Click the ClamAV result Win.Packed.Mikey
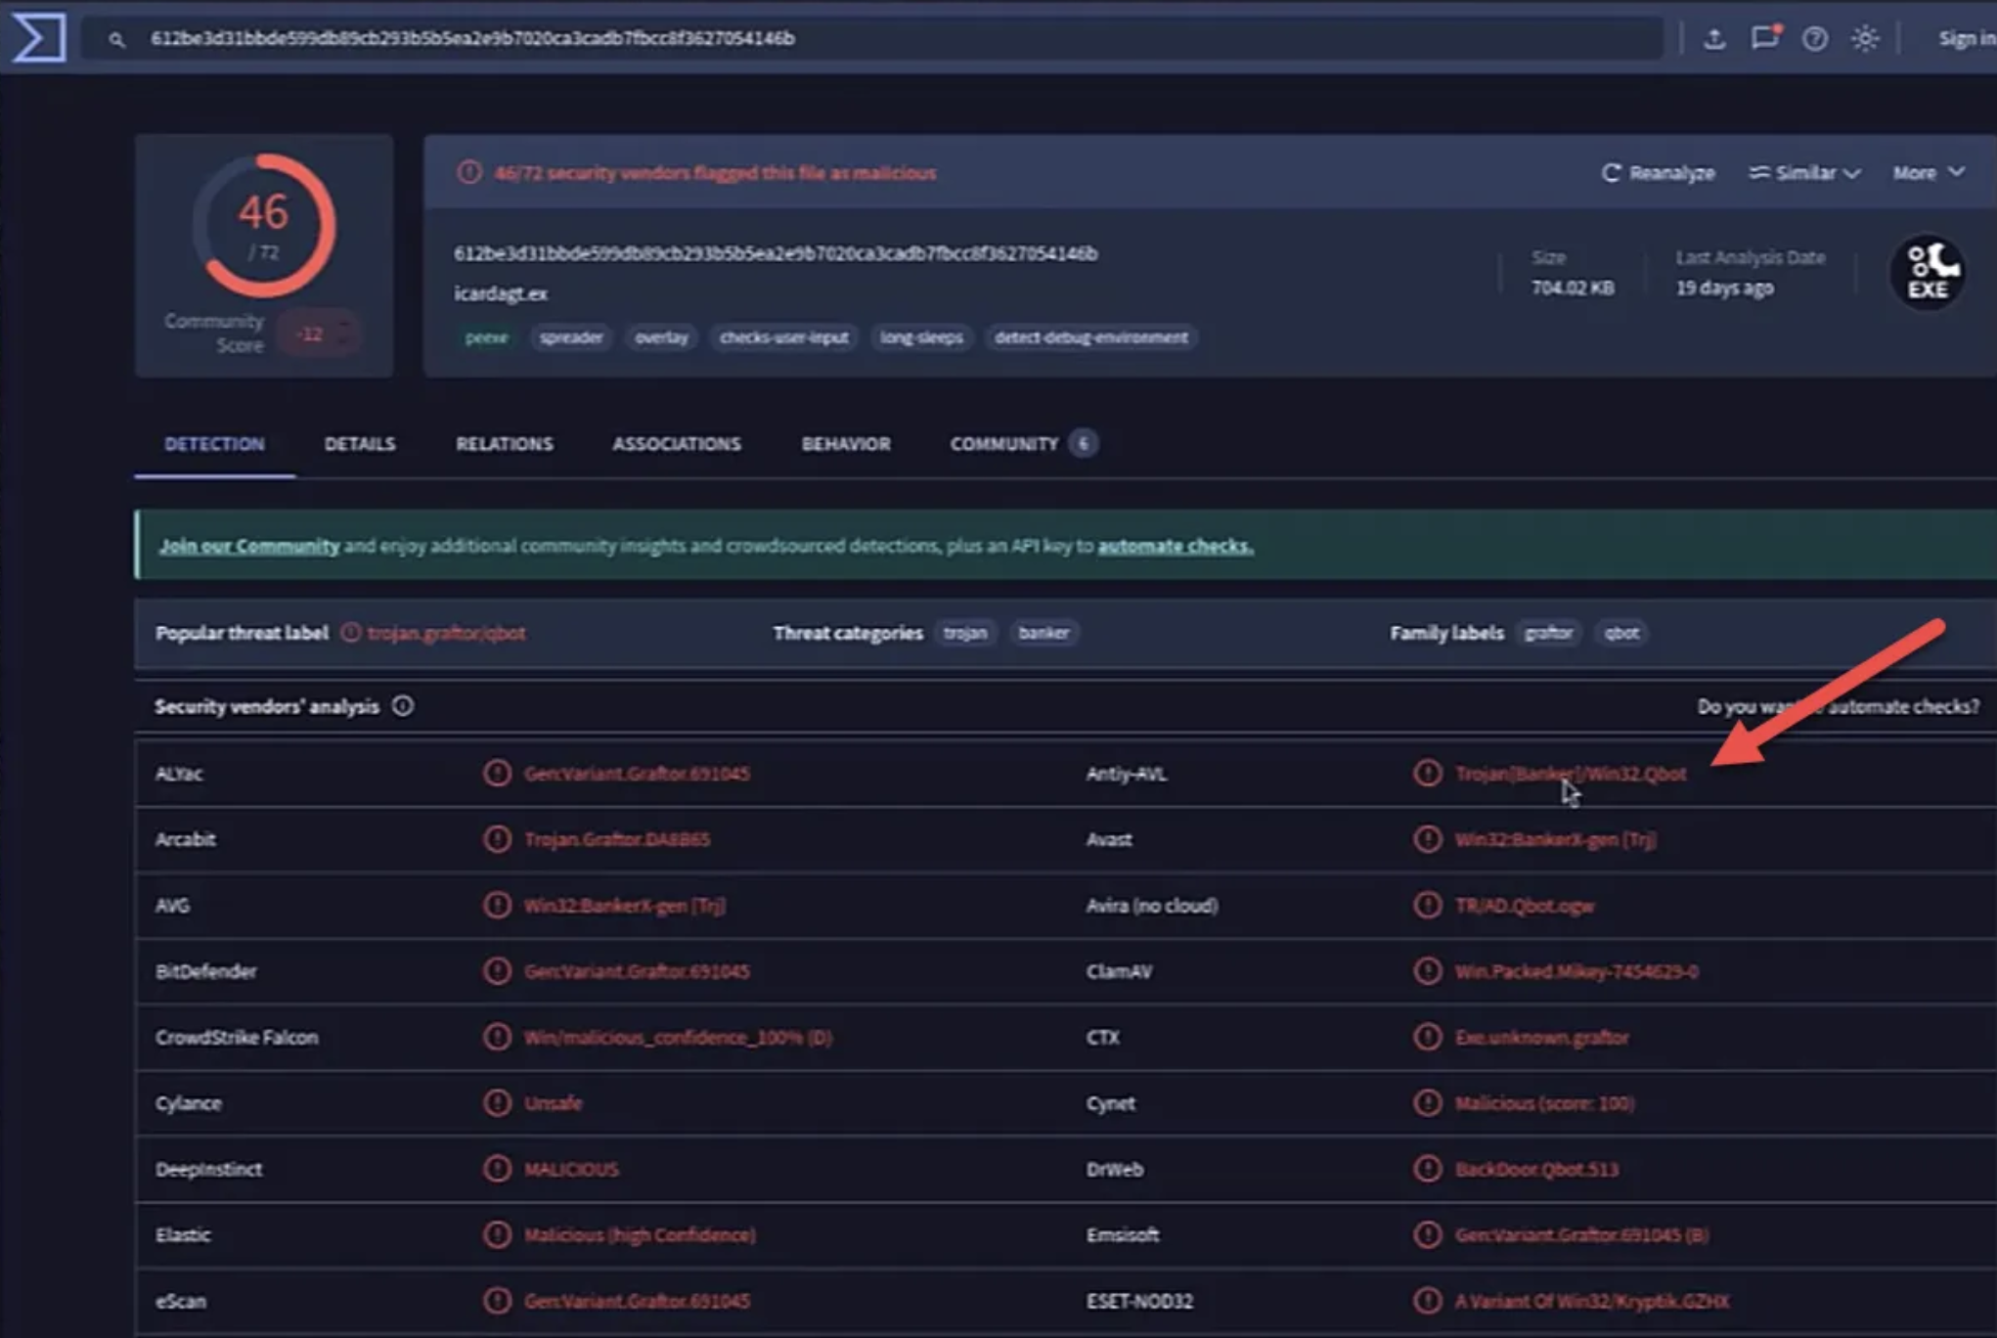Image resolution: width=1997 pixels, height=1338 pixels. coord(1576,971)
